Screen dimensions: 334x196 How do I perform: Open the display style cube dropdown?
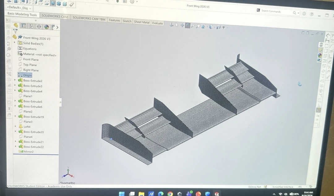click(211, 27)
